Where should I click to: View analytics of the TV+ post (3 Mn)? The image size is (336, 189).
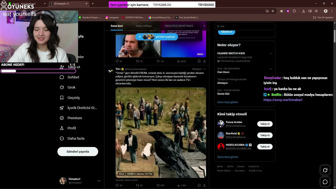tap(178, 185)
